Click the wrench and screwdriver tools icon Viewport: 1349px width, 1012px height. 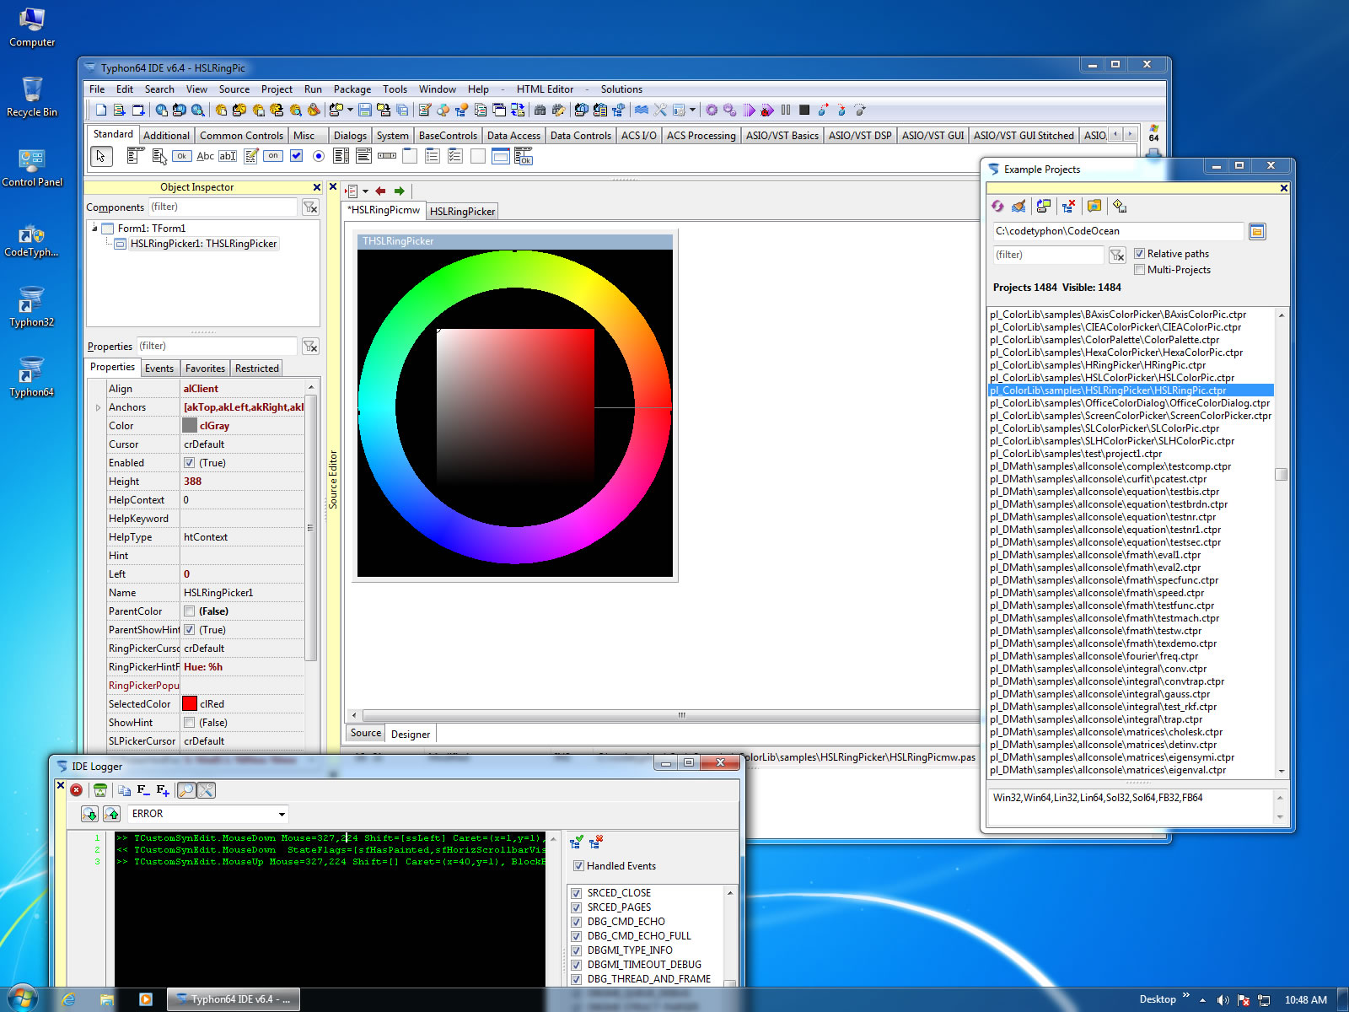[x=660, y=110]
